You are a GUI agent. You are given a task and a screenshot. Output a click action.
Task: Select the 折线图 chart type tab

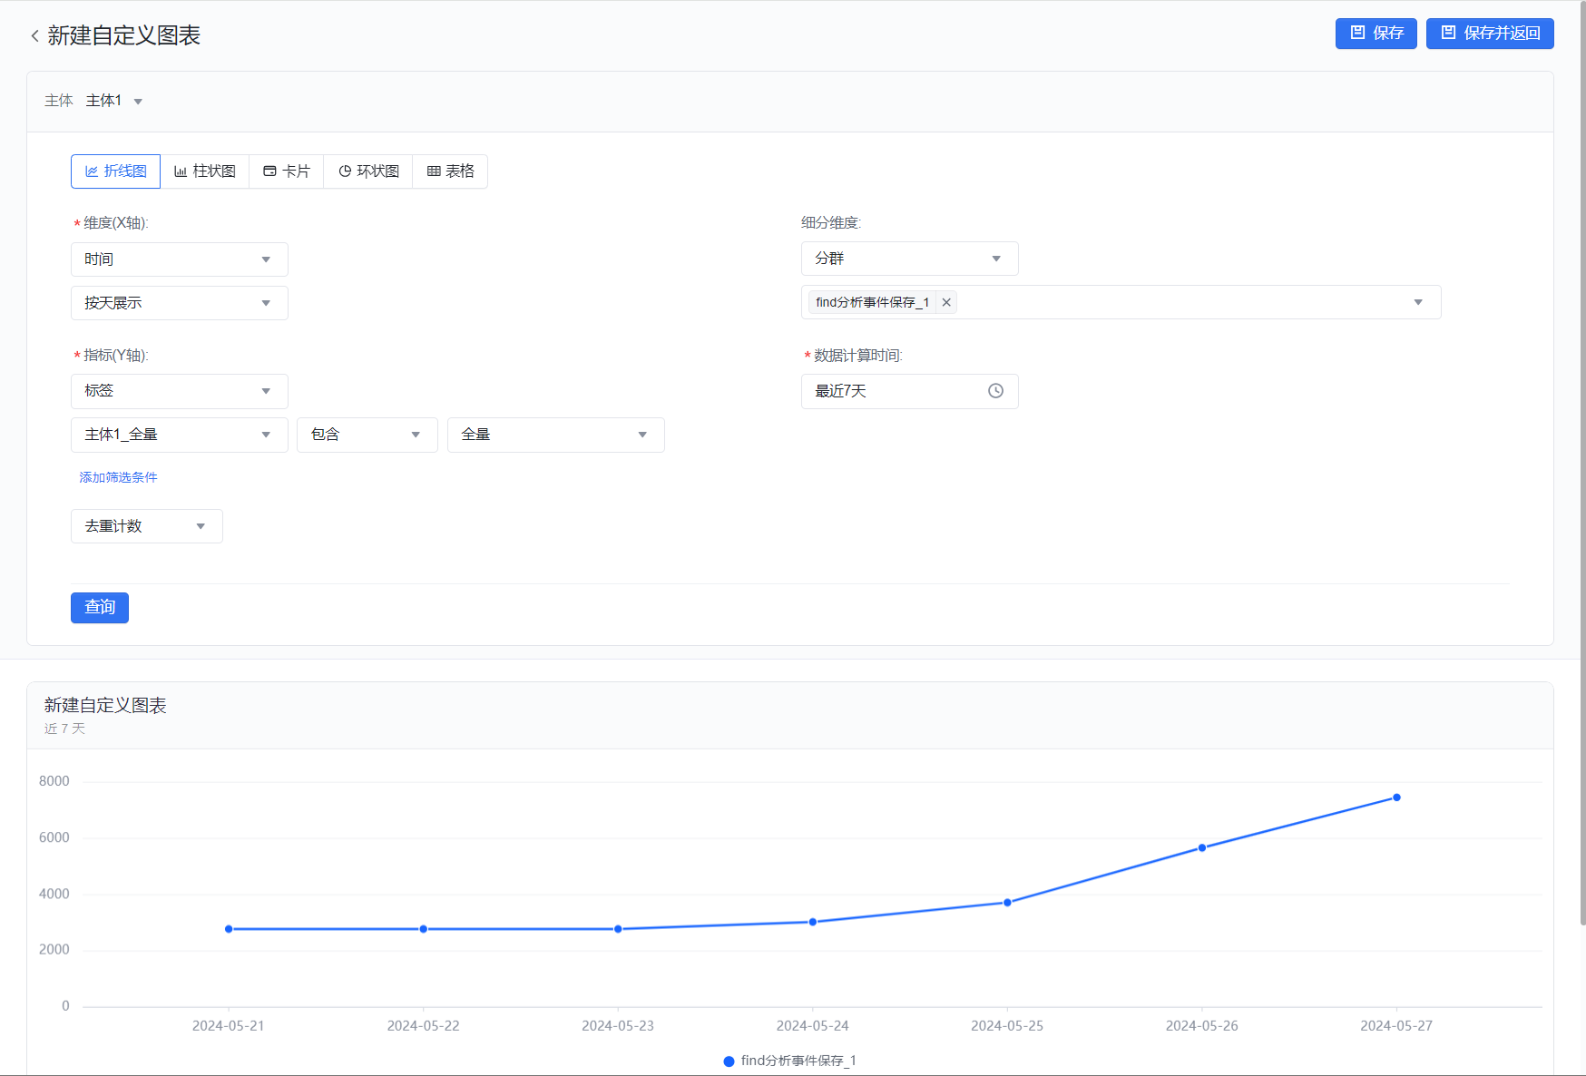(115, 171)
